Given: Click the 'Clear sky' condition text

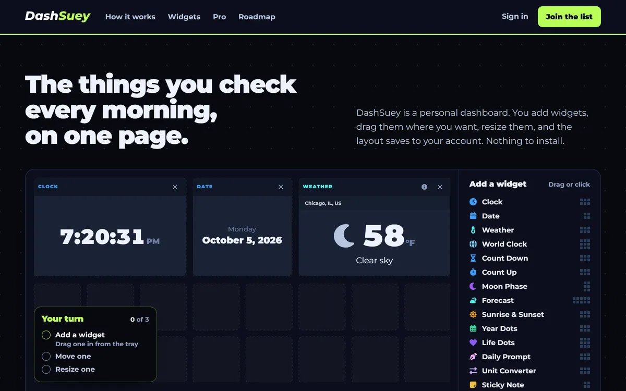Looking at the screenshot, I should pos(375,260).
